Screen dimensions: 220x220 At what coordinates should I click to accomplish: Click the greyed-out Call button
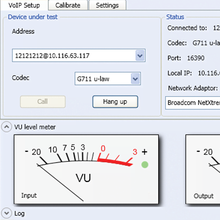(43, 102)
